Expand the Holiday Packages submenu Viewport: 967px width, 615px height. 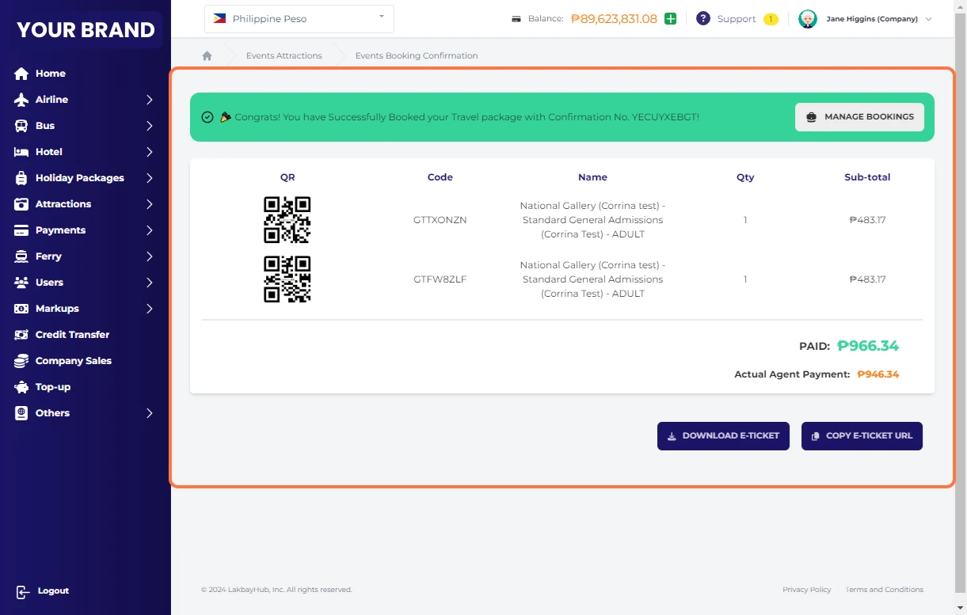(x=149, y=178)
